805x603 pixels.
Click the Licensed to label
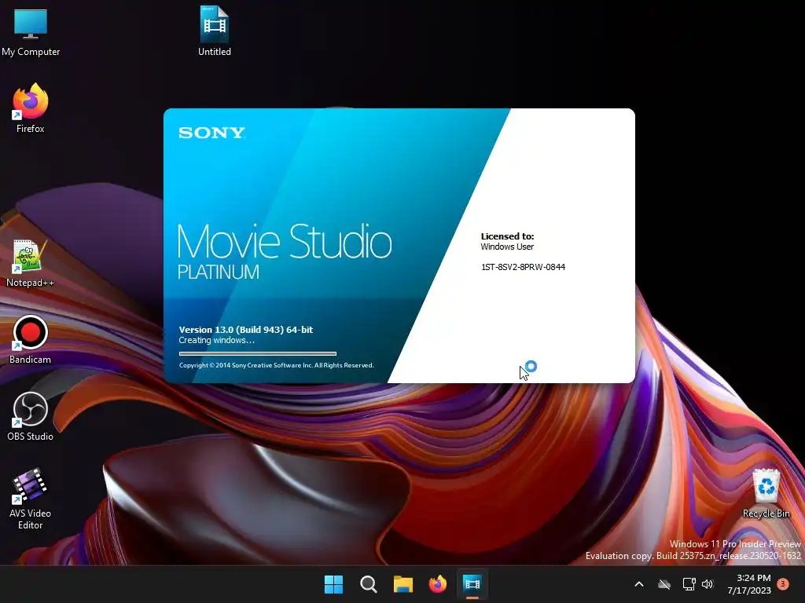pos(507,236)
